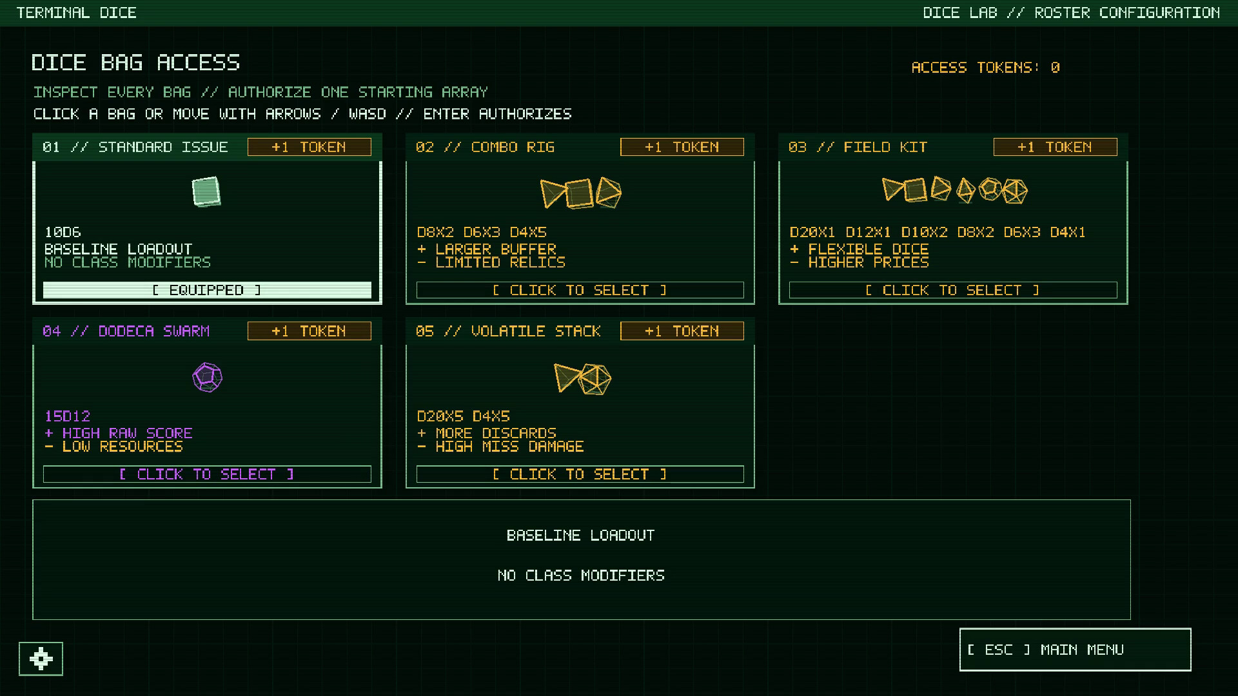Click 'BASELINE LOADOUT' in Standard Issue card
Viewport: 1238px width, 696px height.
(119, 249)
